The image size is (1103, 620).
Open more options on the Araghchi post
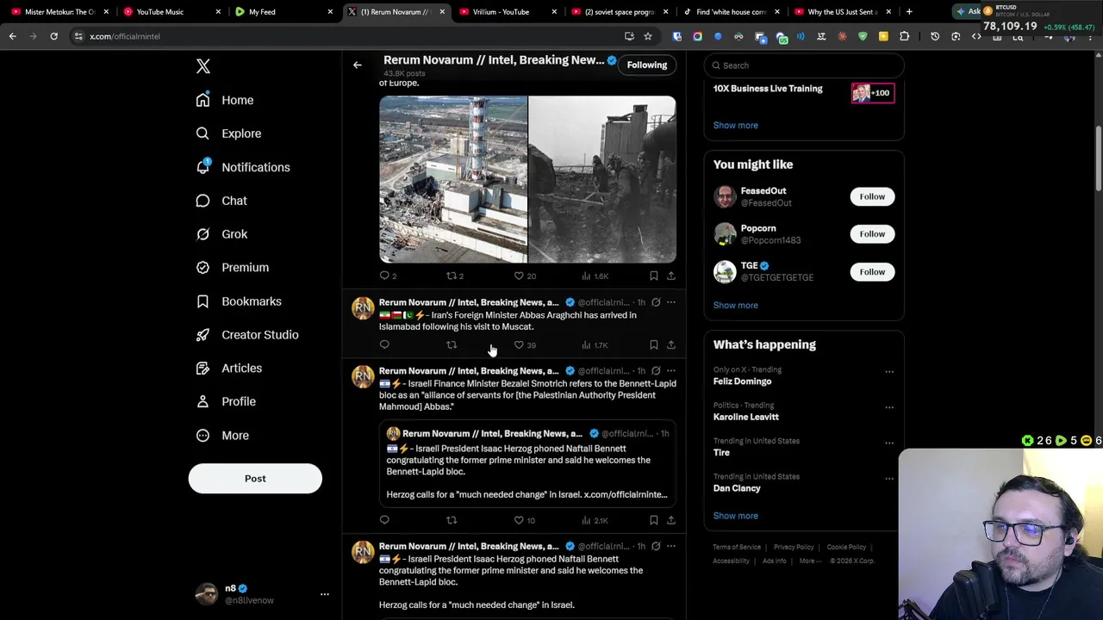click(671, 302)
